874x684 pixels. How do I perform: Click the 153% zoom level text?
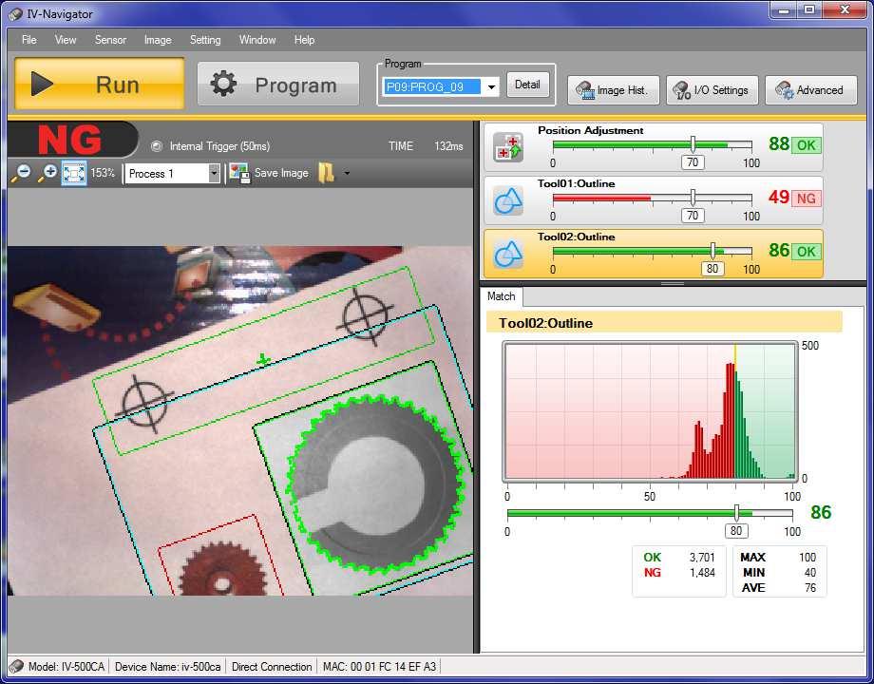(103, 173)
